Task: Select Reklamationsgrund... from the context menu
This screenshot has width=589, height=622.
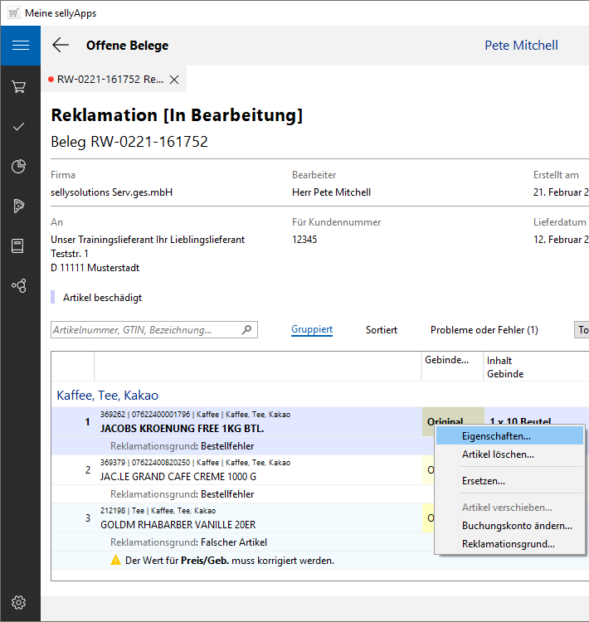Action: click(508, 544)
